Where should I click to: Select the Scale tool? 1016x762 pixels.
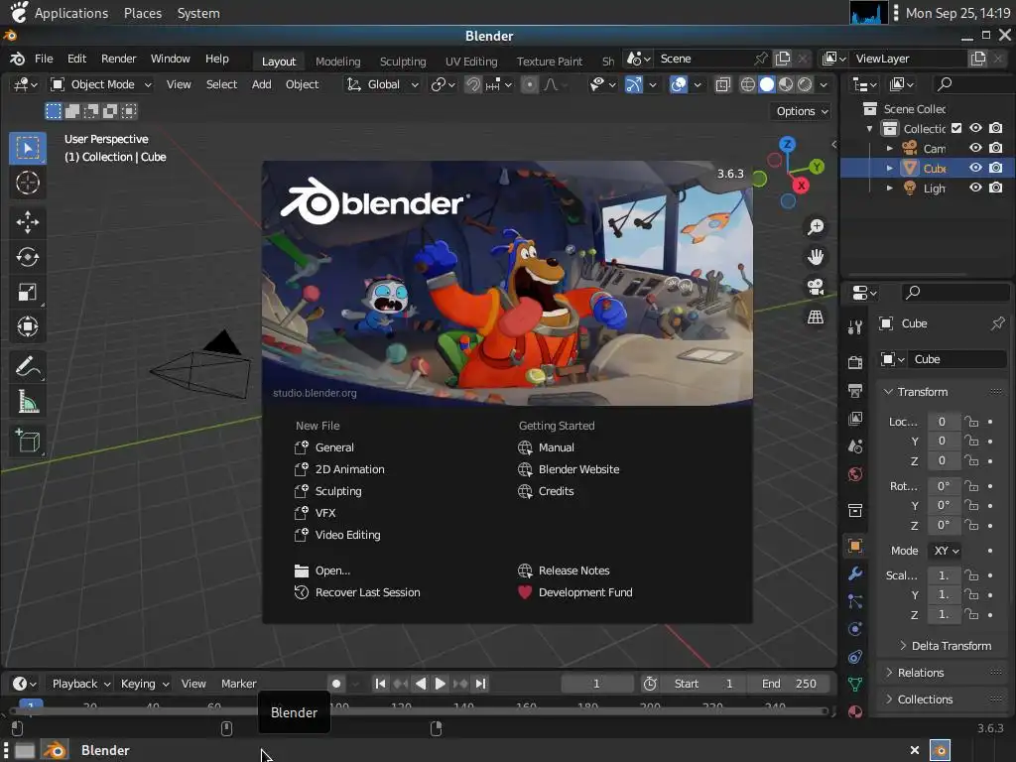pyautogui.click(x=27, y=293)
